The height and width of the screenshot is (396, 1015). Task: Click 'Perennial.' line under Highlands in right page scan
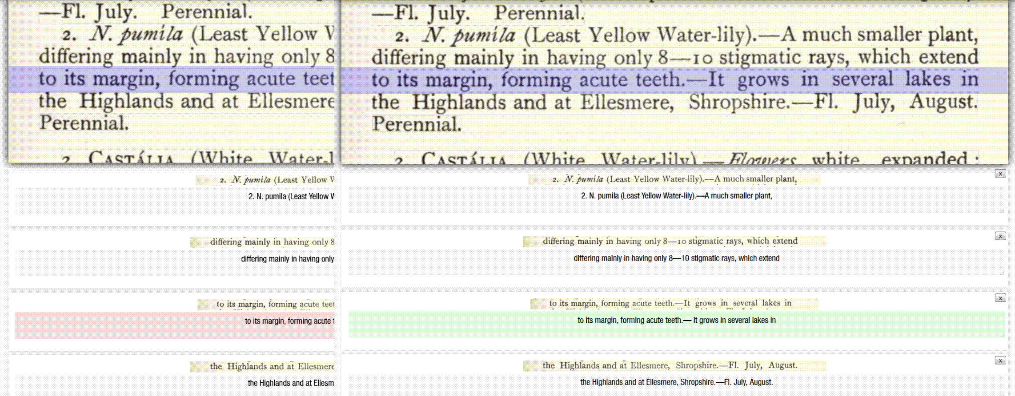tap(416, 124)
